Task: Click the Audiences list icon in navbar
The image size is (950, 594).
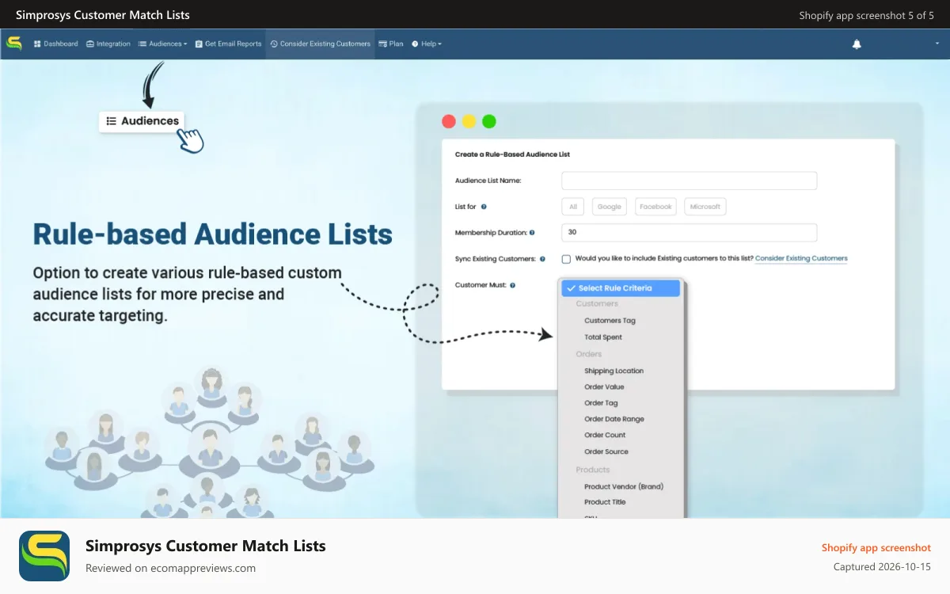Action: [142, 44]
